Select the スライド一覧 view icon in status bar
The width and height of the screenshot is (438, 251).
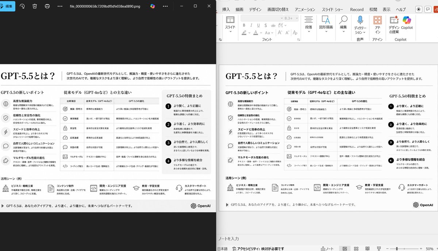356,248
